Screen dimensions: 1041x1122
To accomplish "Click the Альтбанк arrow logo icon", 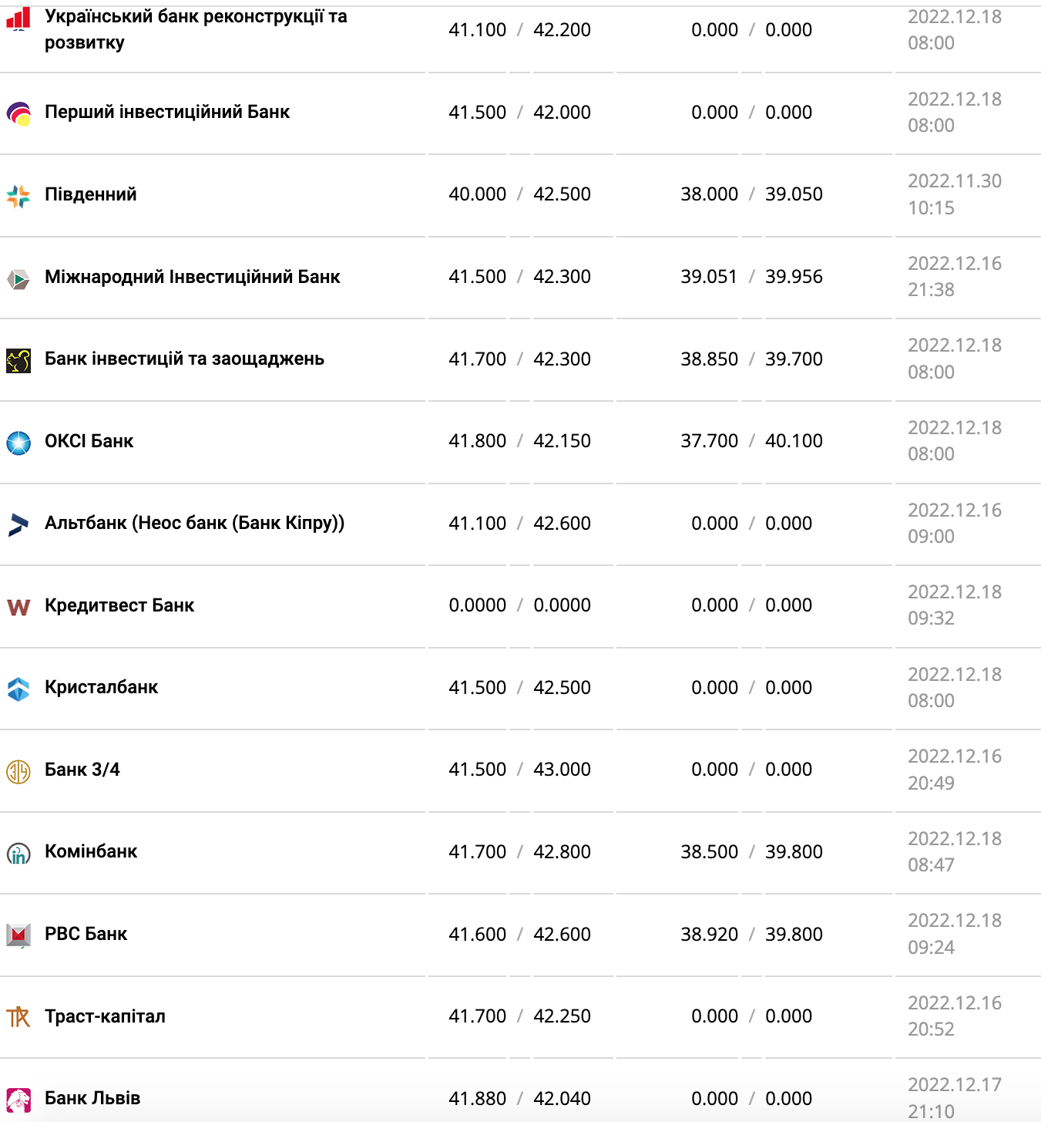I will (18, 524).
